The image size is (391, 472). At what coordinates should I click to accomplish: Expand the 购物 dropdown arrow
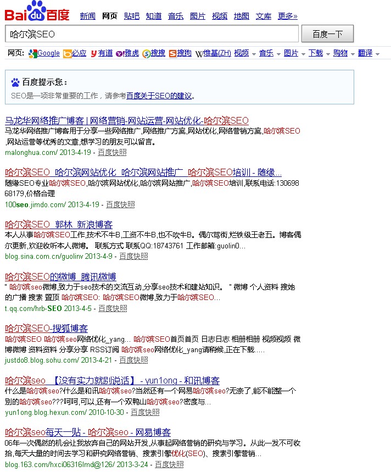tap(353, 54)
